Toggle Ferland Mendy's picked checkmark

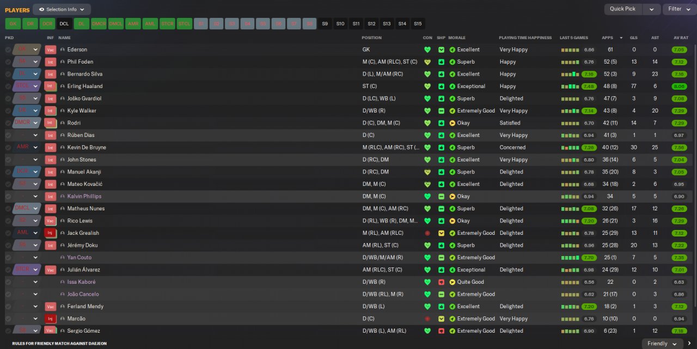[x=8, y=307]
